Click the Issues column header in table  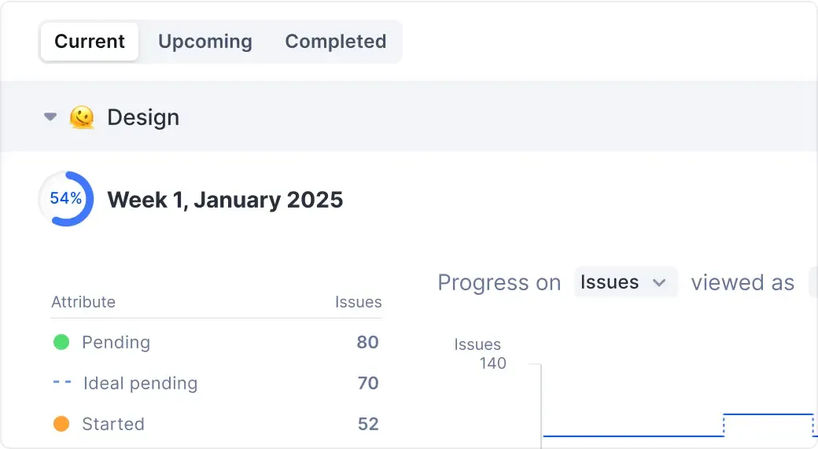[x=358, y=302]
